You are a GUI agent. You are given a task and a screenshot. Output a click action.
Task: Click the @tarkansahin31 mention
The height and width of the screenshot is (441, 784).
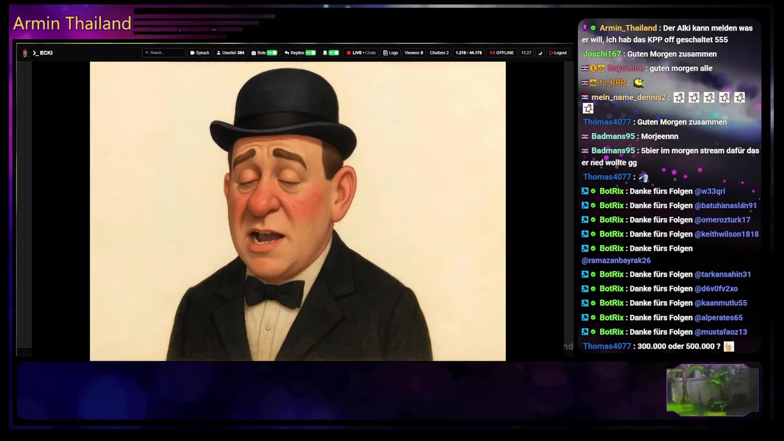point(723,274)
